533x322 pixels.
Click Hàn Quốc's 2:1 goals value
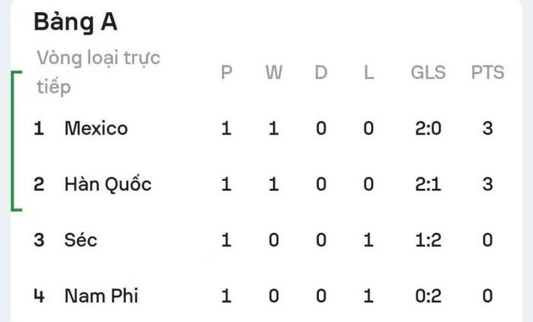tap(428, 184)
